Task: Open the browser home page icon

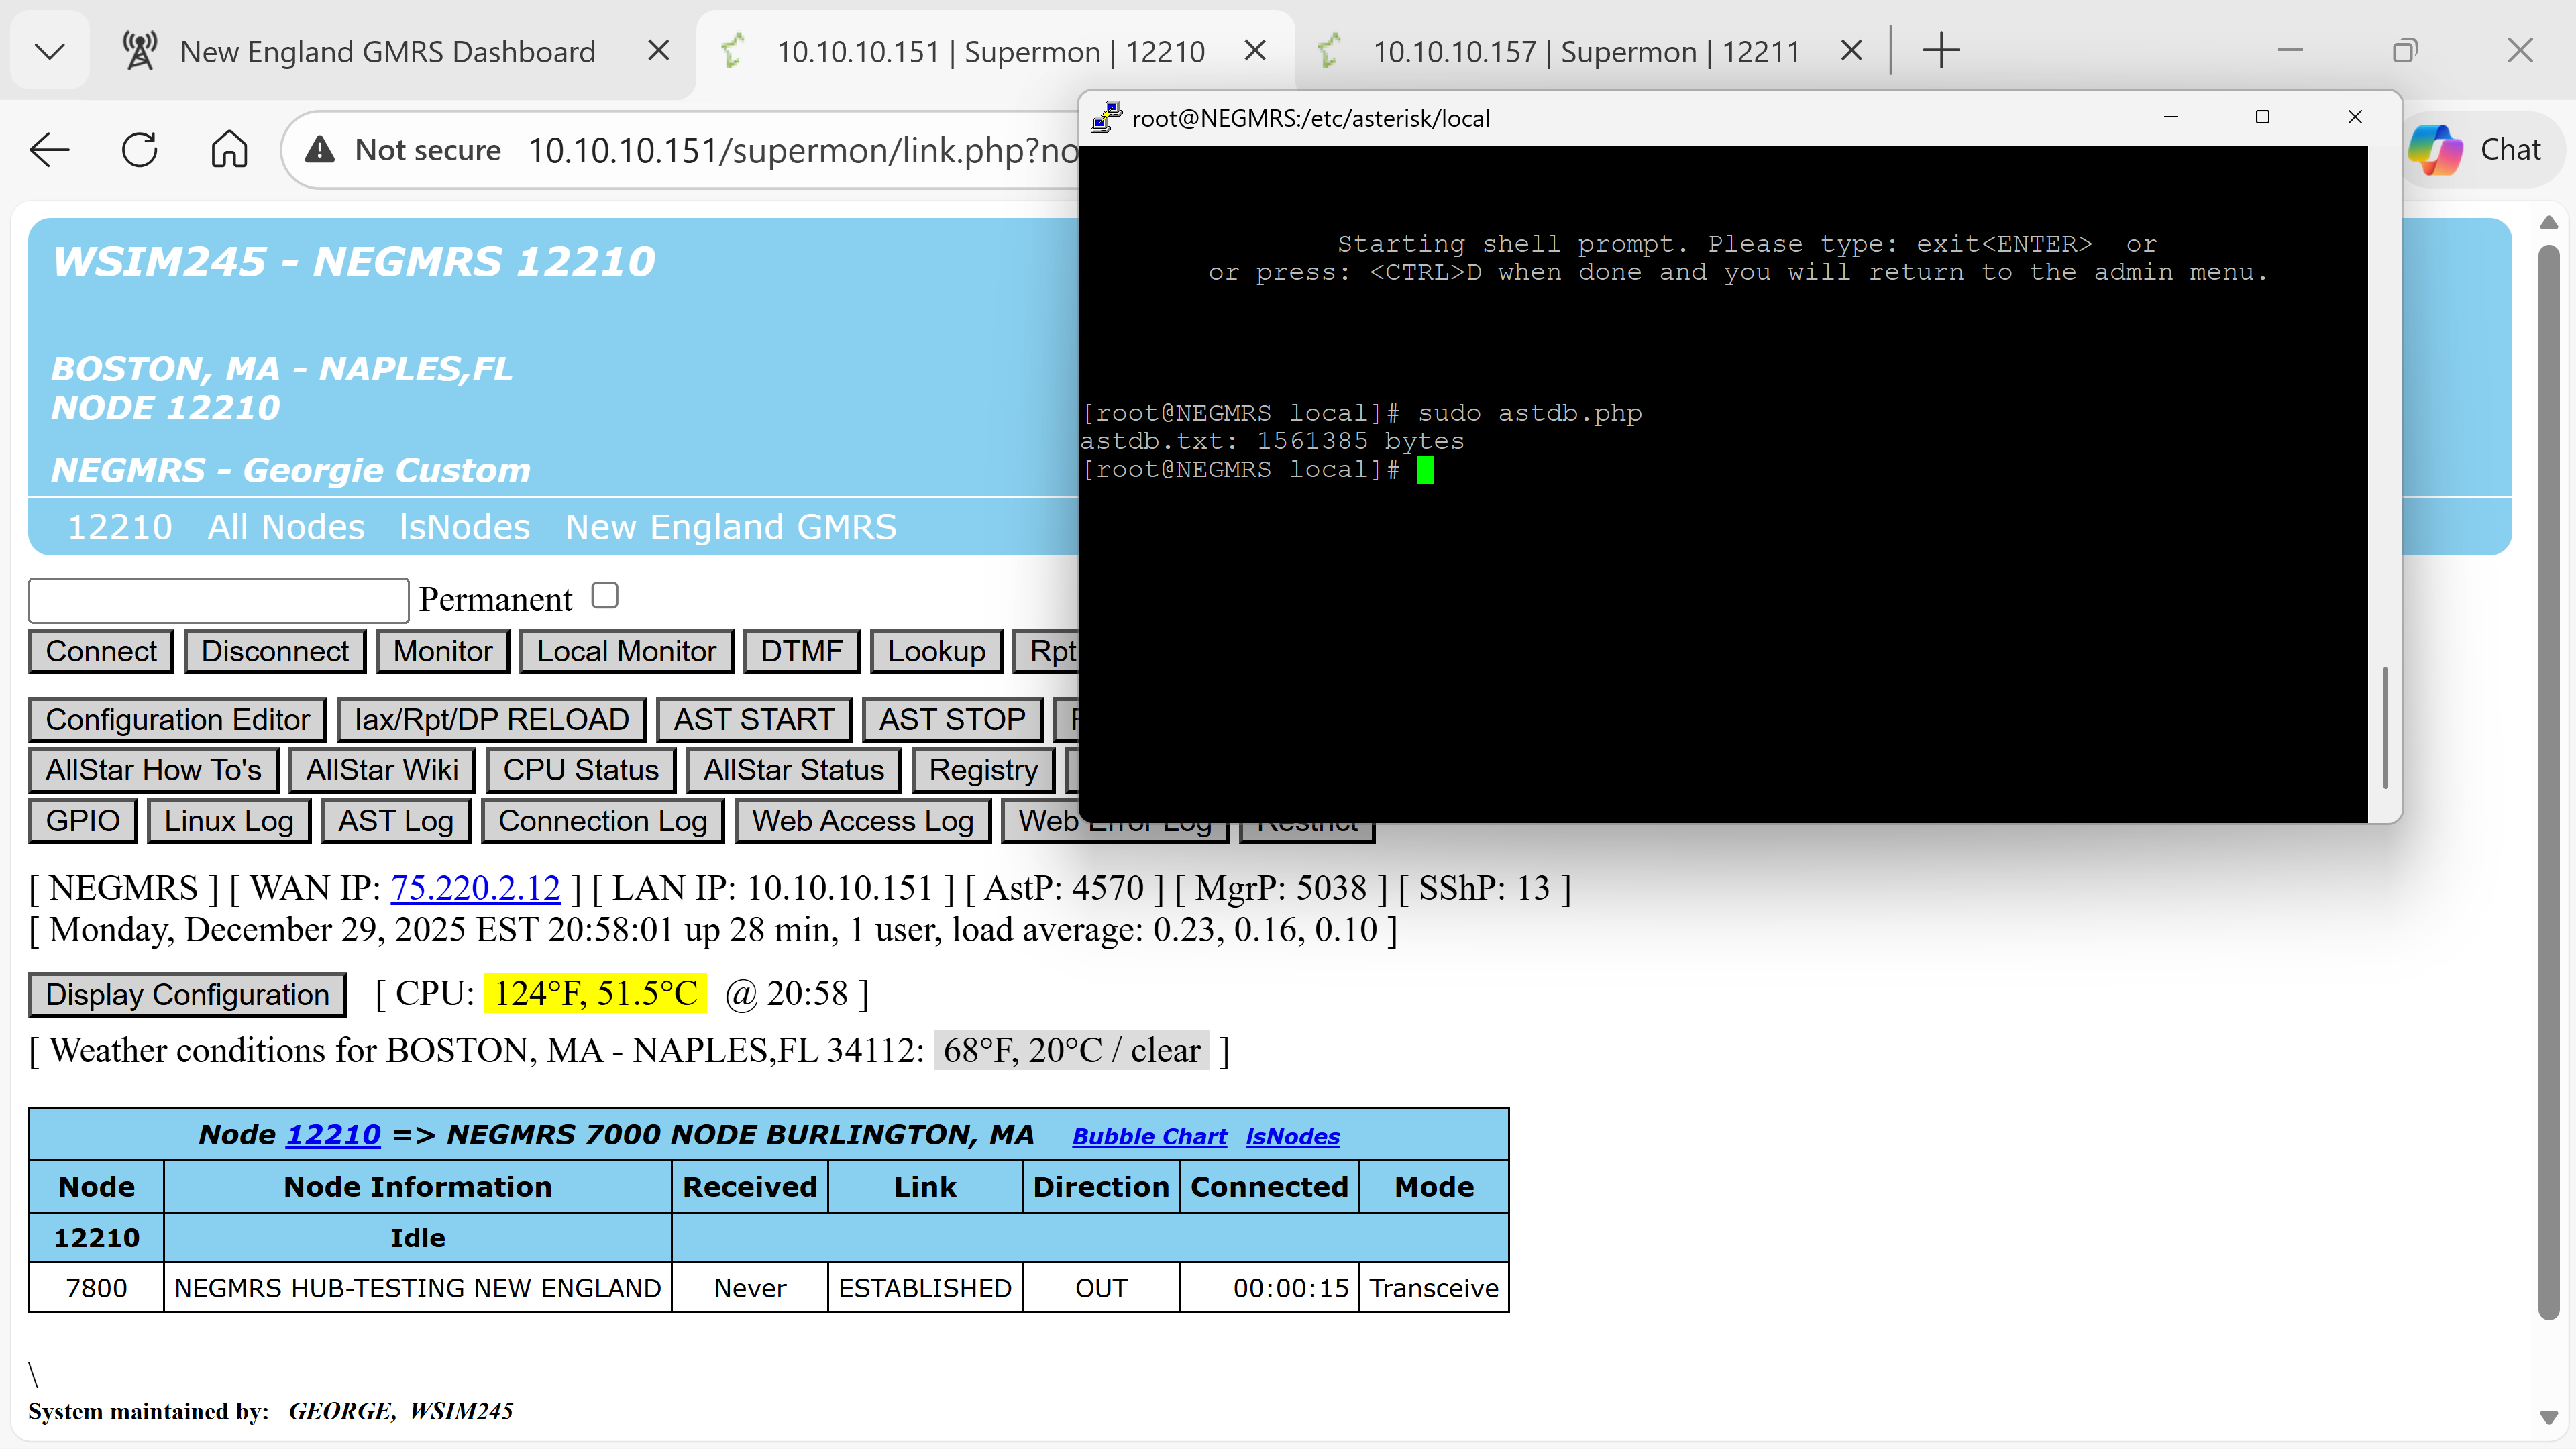Action: [229, 150]
